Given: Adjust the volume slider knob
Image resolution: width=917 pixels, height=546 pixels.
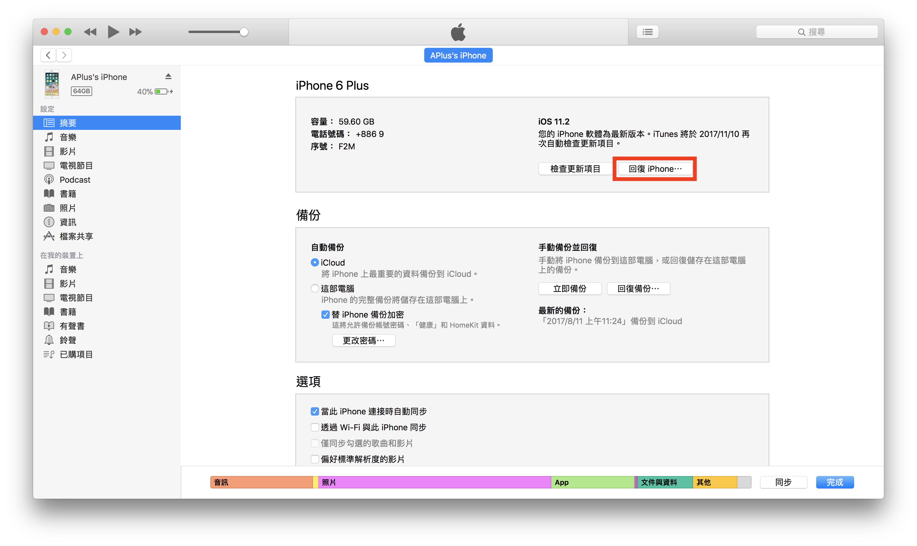Looking at the screenshot, I should [244, 32].
